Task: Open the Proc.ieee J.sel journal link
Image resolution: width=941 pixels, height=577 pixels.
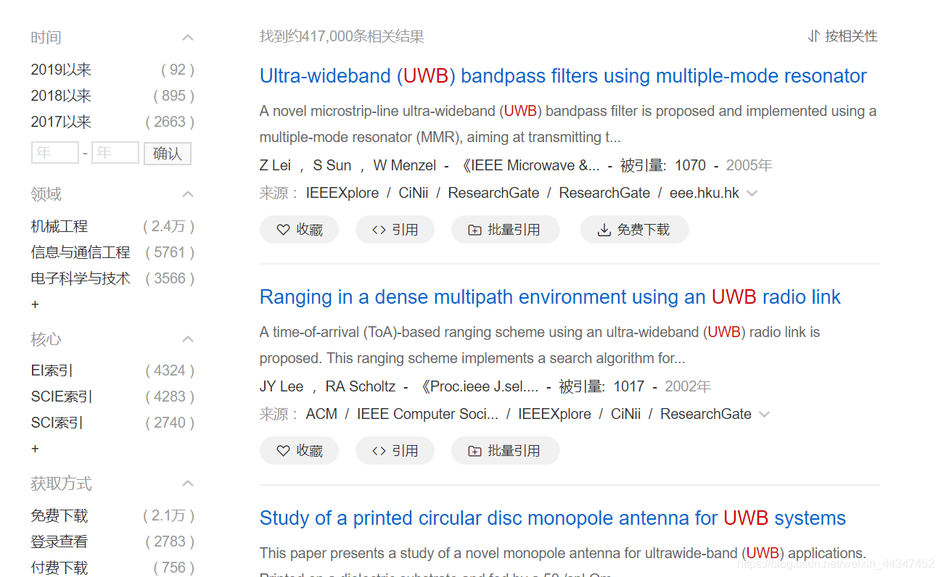Action: pyautogui.click(x=479, y=386)
